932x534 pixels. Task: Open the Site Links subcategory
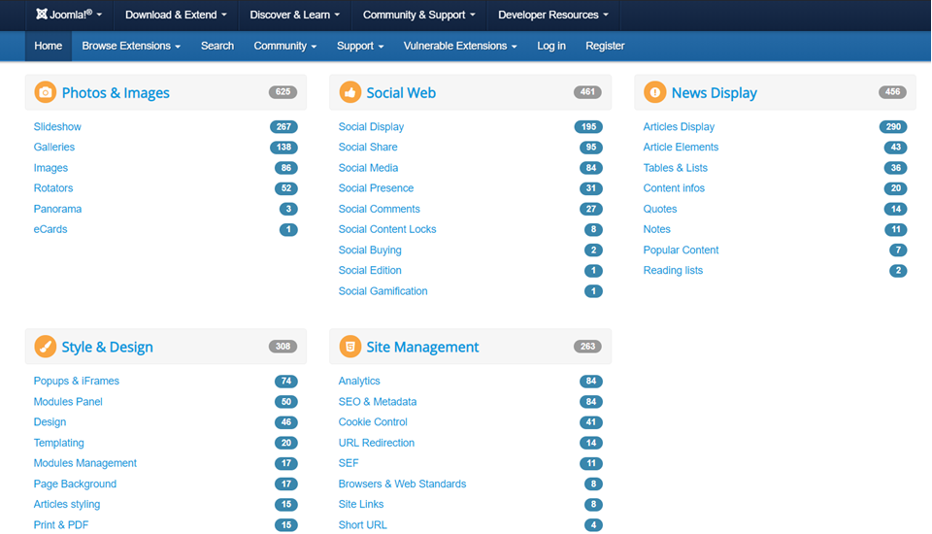click(x=361, y=504)
